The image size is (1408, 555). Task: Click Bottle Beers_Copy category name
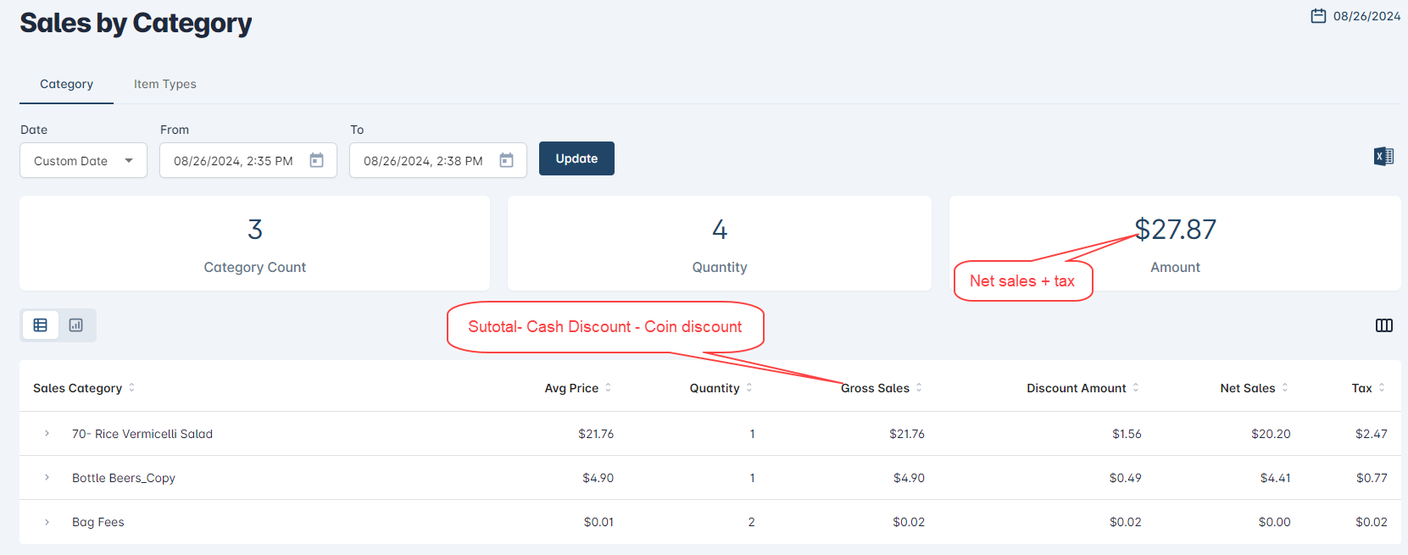(x=124, y=478)
